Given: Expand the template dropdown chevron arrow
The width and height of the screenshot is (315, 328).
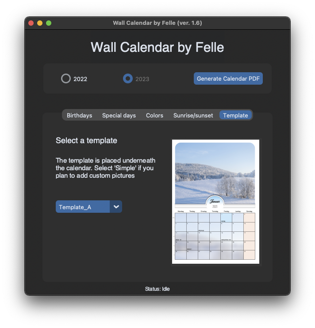Looking at the screenshot, I should tap(116, 207).
